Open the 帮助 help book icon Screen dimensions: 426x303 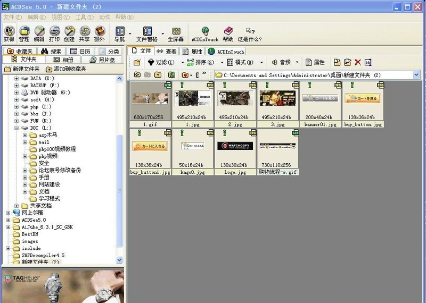pyautogui.click(x=228, y=34)
